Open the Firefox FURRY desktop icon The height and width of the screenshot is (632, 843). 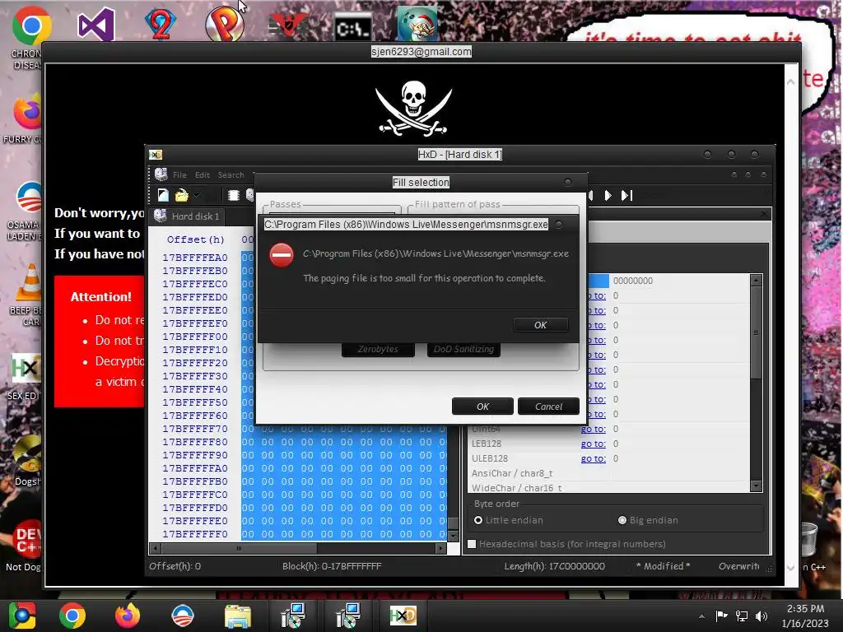pyautogui.click(x=27, y=113)
